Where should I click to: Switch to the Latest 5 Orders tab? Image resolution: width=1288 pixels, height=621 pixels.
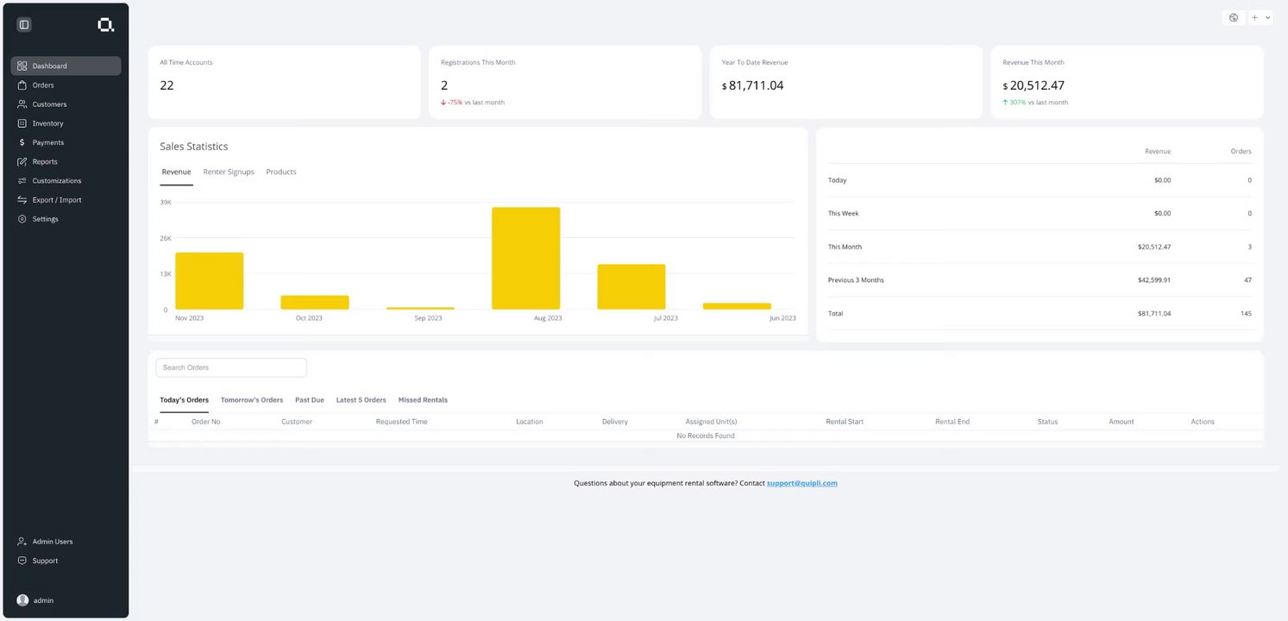(x=361, y=400)
